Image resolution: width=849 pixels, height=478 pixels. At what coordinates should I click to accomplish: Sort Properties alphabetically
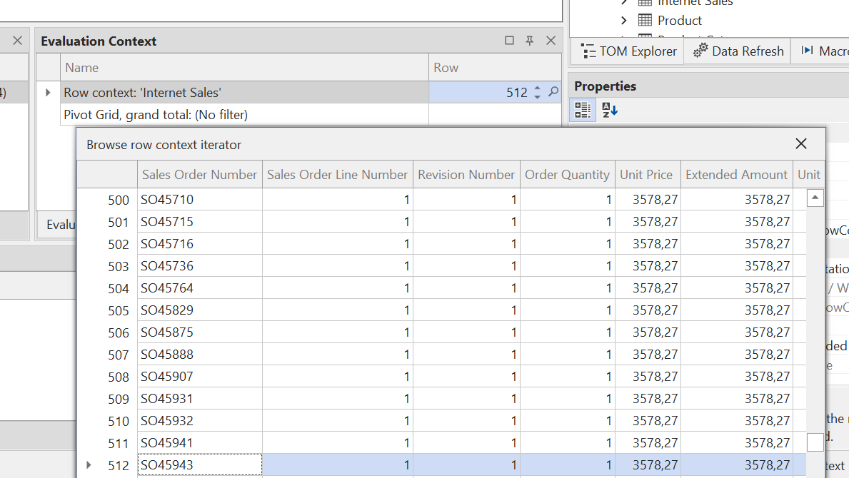click(609, 110)
